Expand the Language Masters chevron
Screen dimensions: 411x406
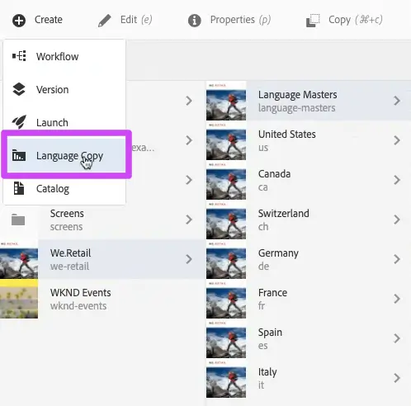point(396,101)
